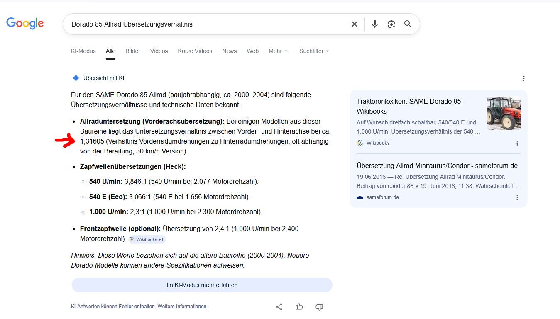
Task: Expand the Wikibooks +1 source chip
Action: tap(147, 239)
